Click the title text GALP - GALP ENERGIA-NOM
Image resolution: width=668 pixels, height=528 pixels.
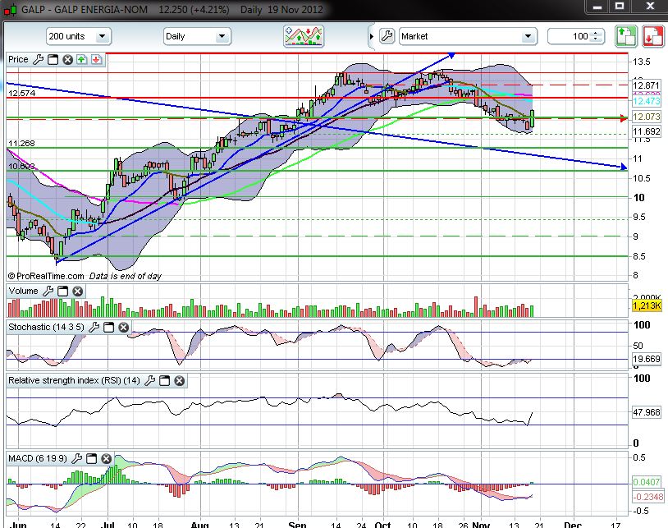pyautogui.click(x=85, y=9)
